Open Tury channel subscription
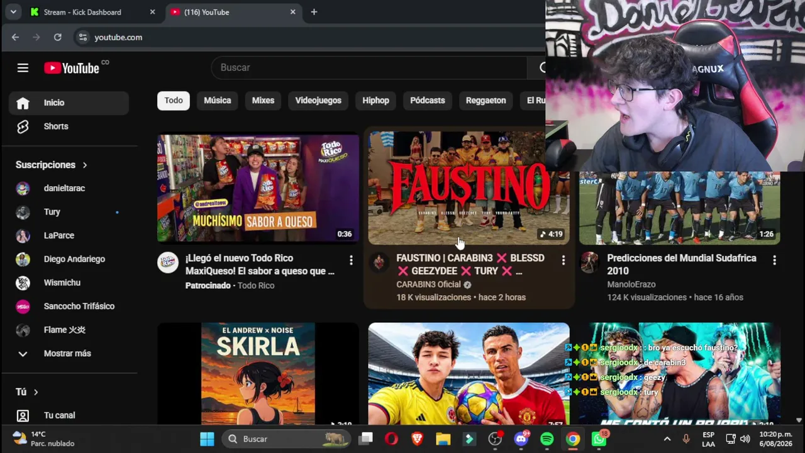Image resolution: width=805 pixels, height=453 pixels. [69, 212]
